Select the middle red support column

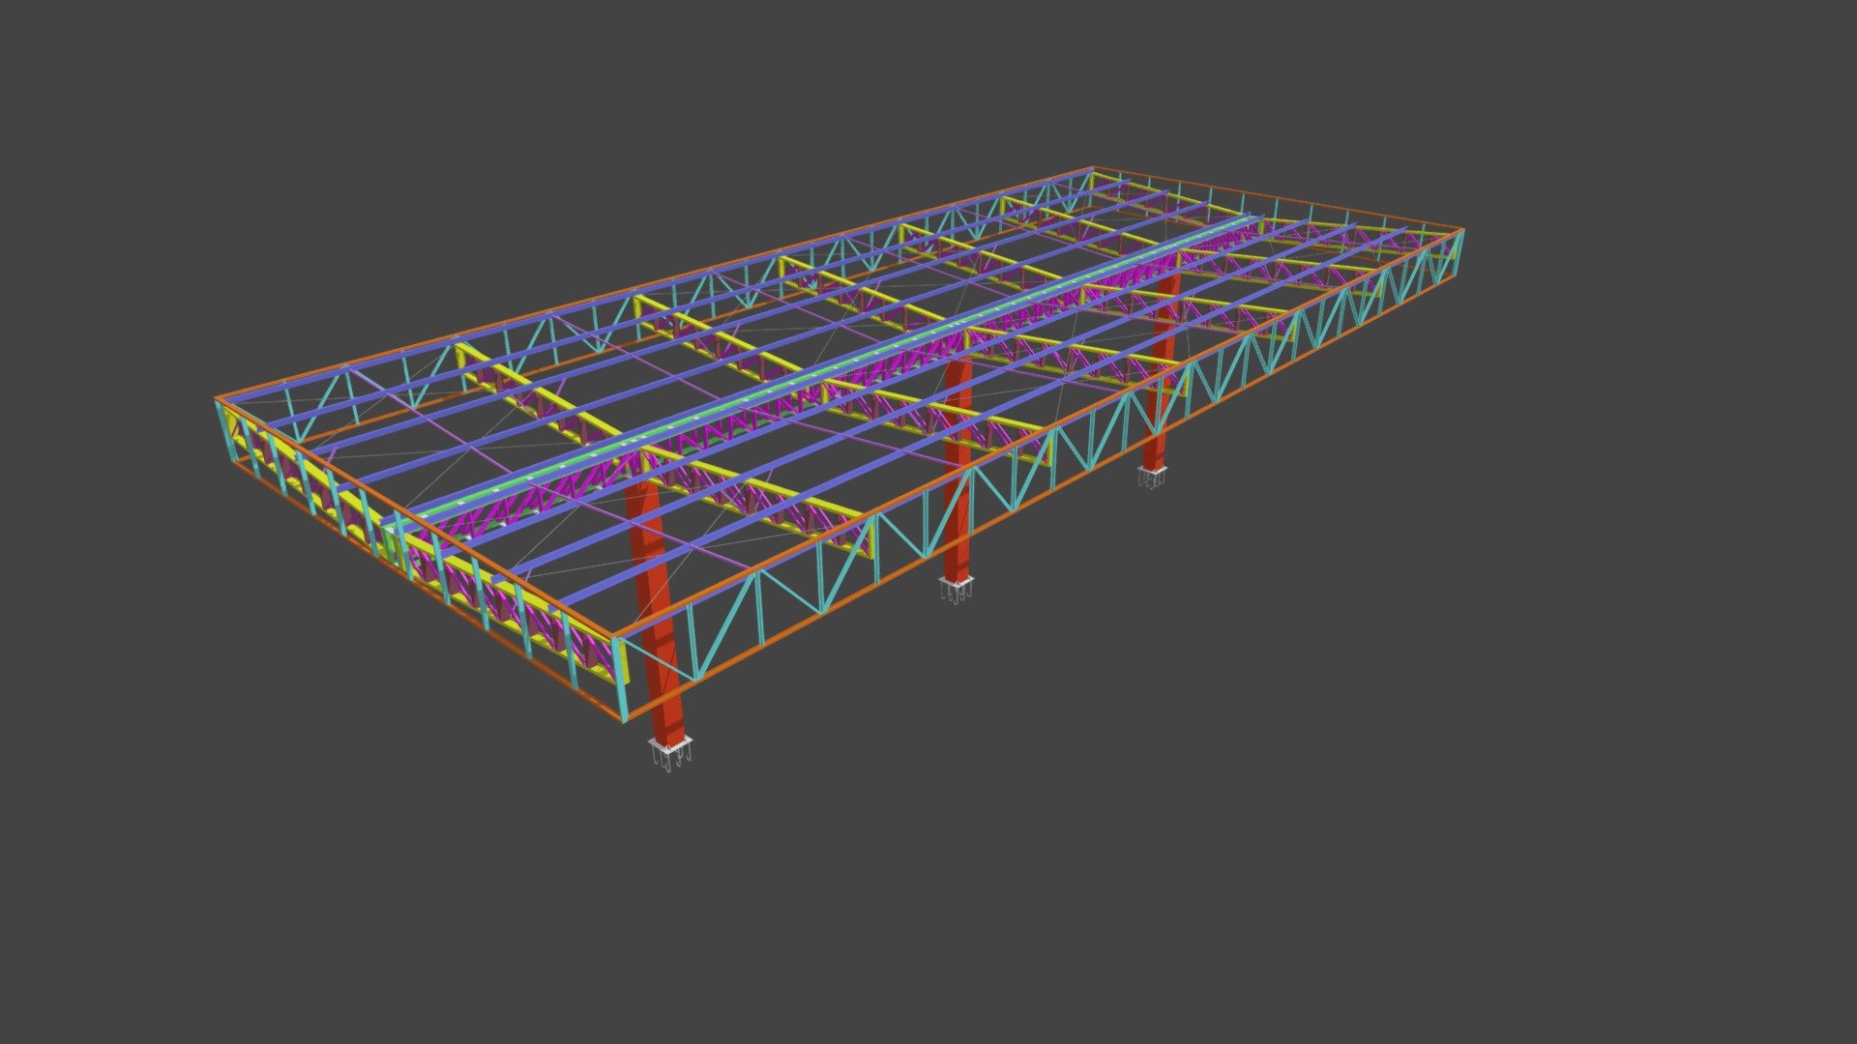[x=958, y=472]
